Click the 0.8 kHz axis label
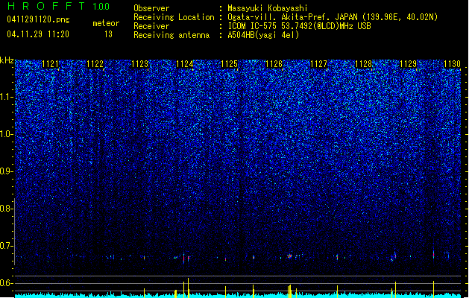Viewport: 469px width, 298px height. coord(7,209)
